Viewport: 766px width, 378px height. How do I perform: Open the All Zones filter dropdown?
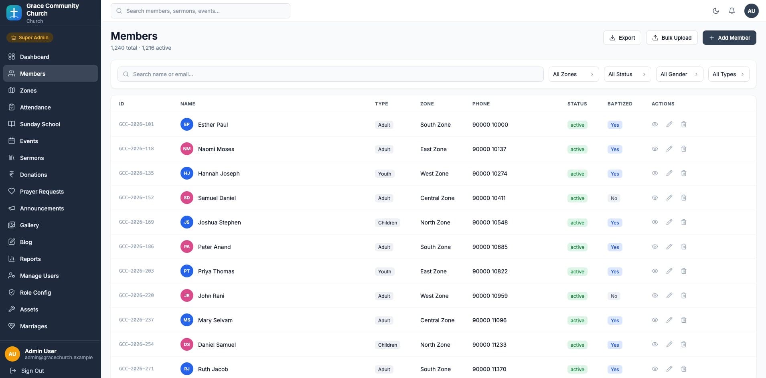[573, 74]
